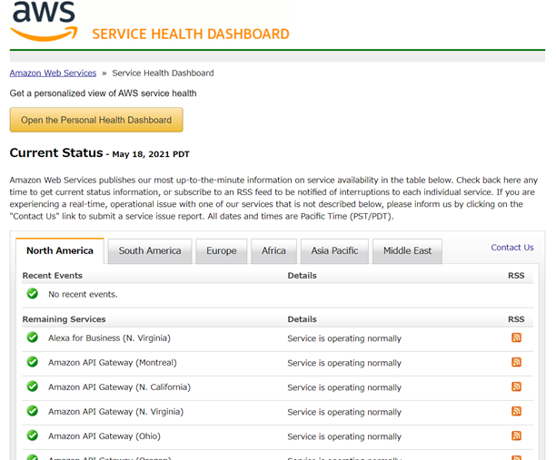
Task: Click status details for Alexa for Business
Action: [344, 338]
